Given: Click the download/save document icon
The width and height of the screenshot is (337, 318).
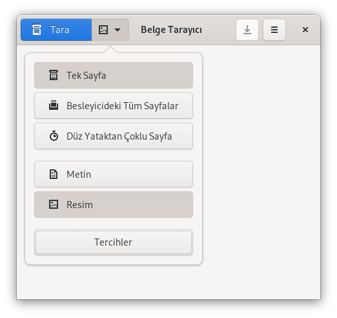Looking at the screenshot, I should [247, 30].
